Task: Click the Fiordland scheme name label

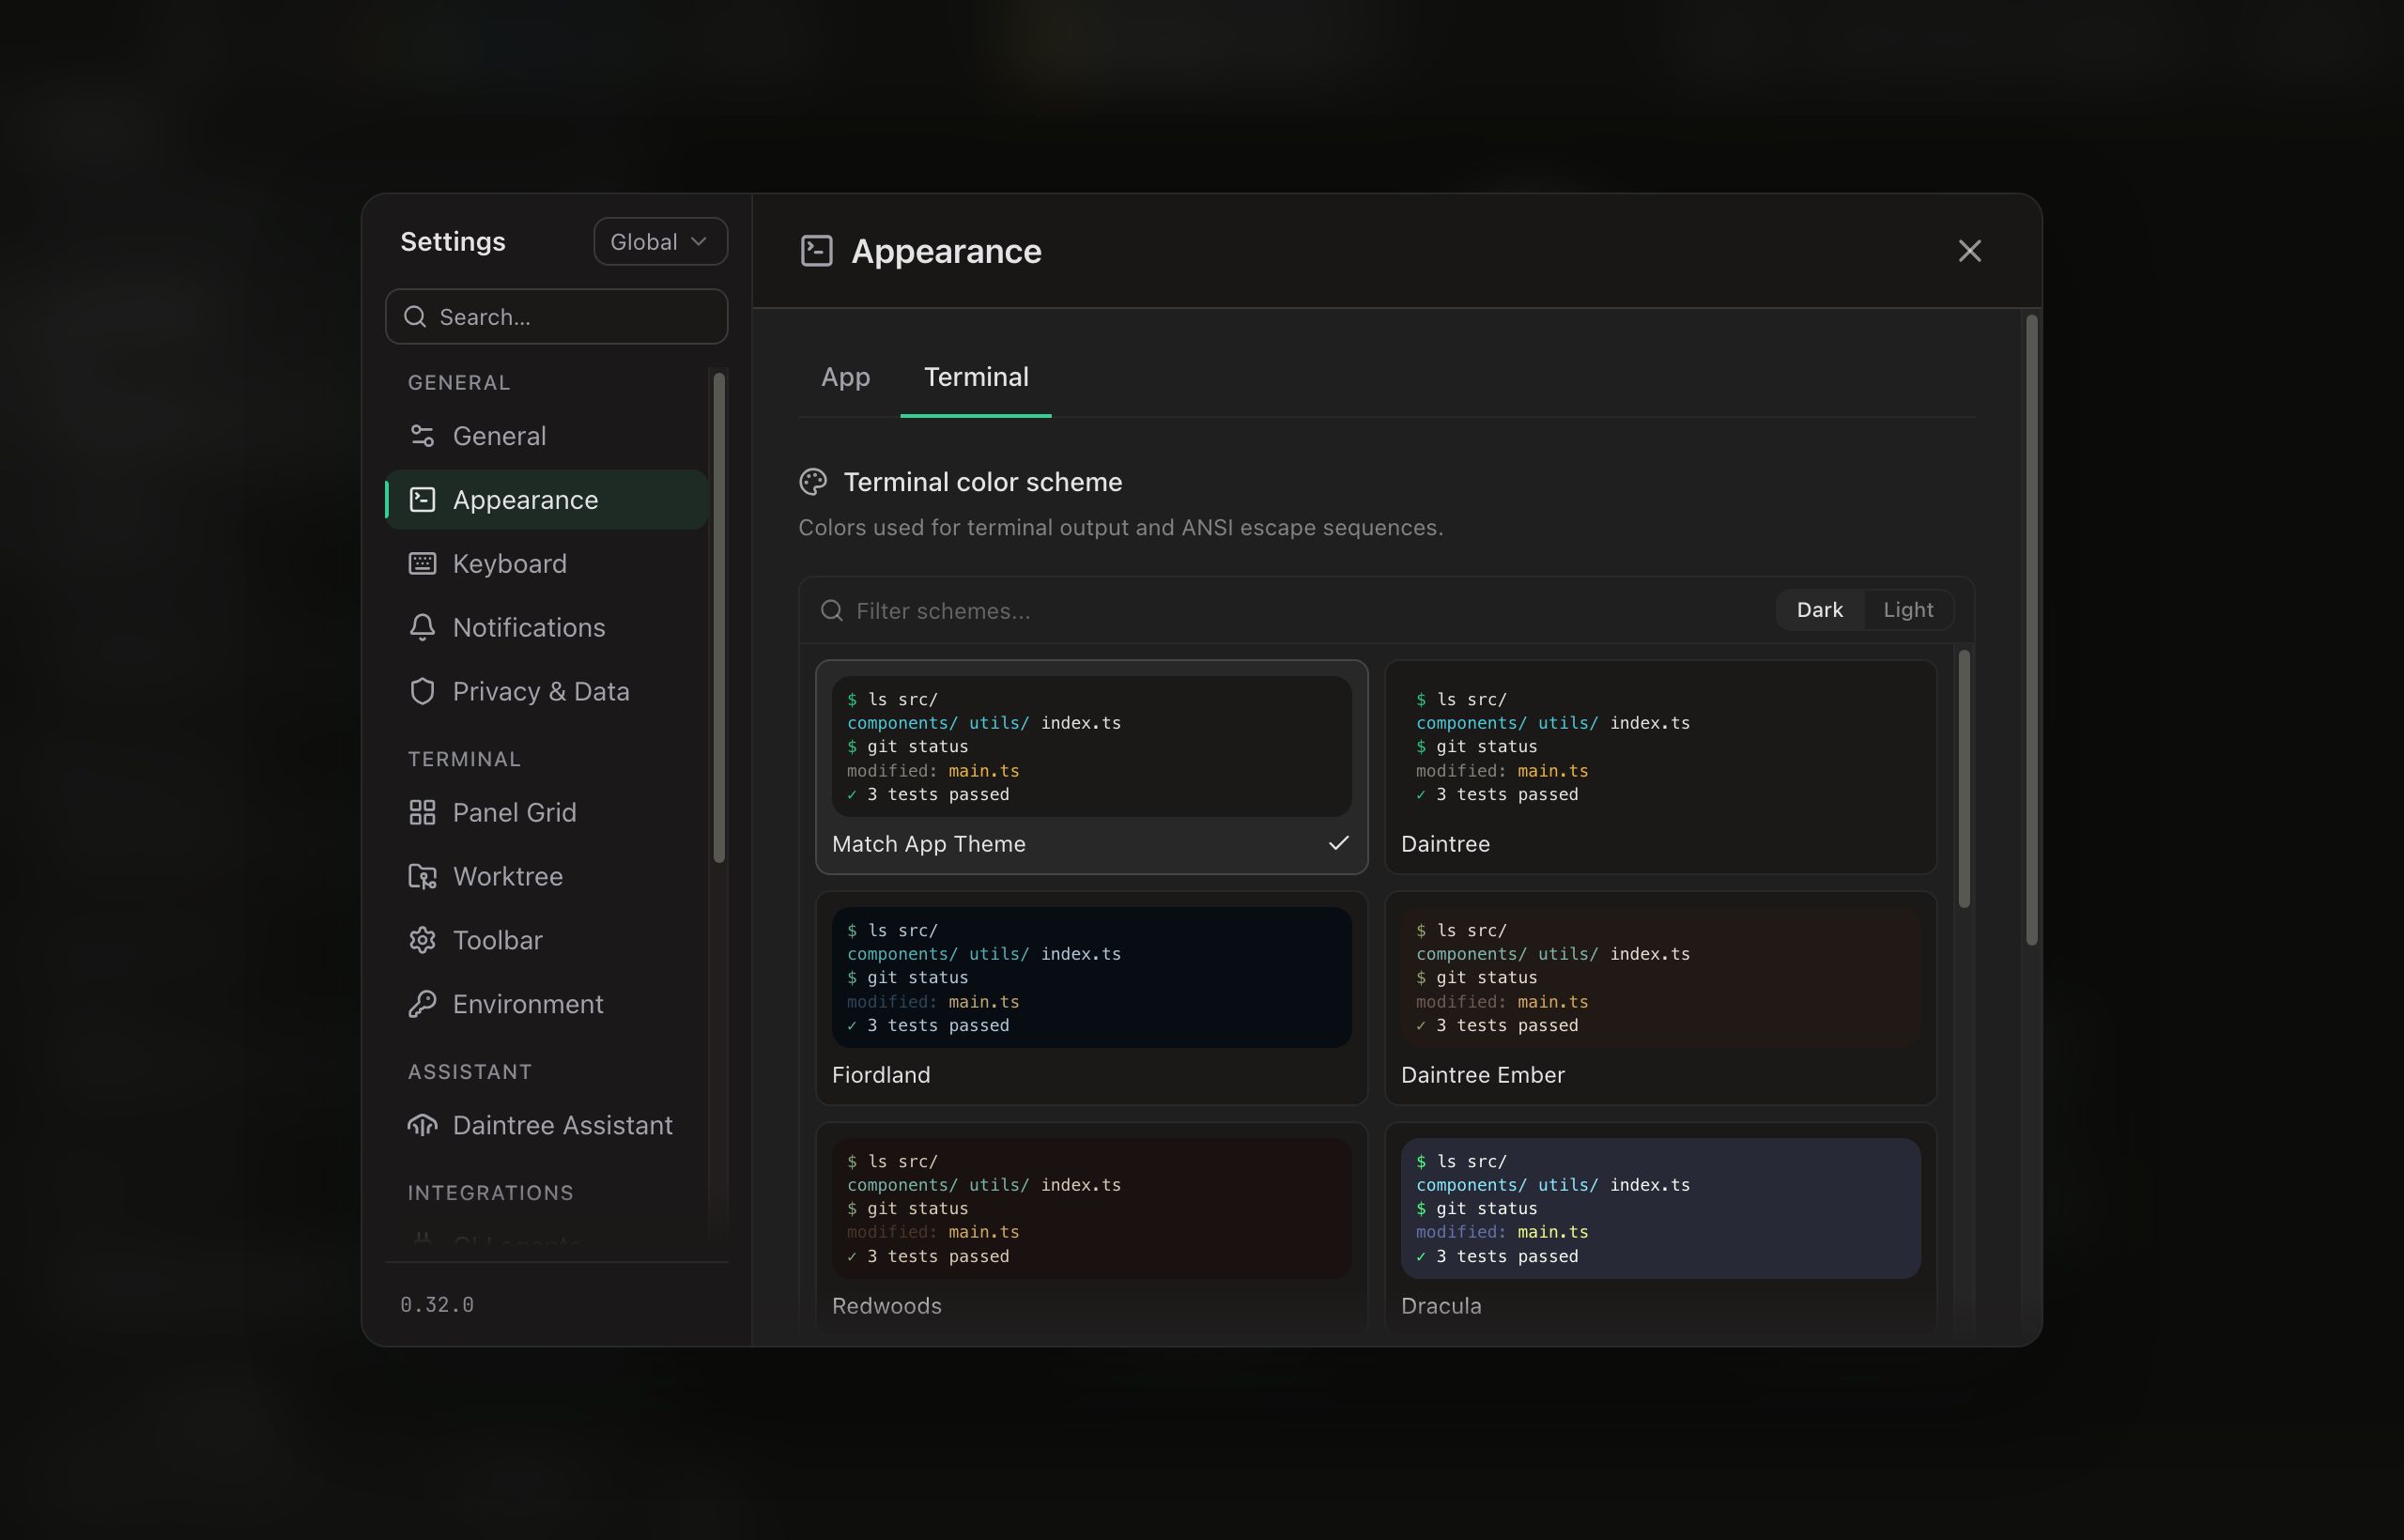Action: [x=881, y=1075]
